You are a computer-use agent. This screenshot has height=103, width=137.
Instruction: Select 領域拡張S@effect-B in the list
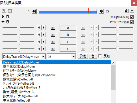click(x=57, y=79)
